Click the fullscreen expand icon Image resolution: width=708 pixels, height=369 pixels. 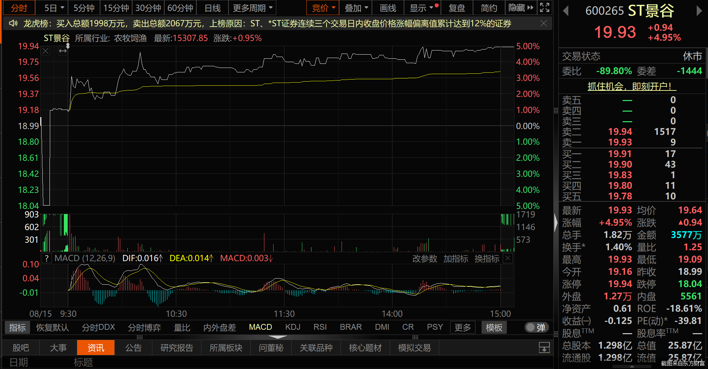coord(544,8)
